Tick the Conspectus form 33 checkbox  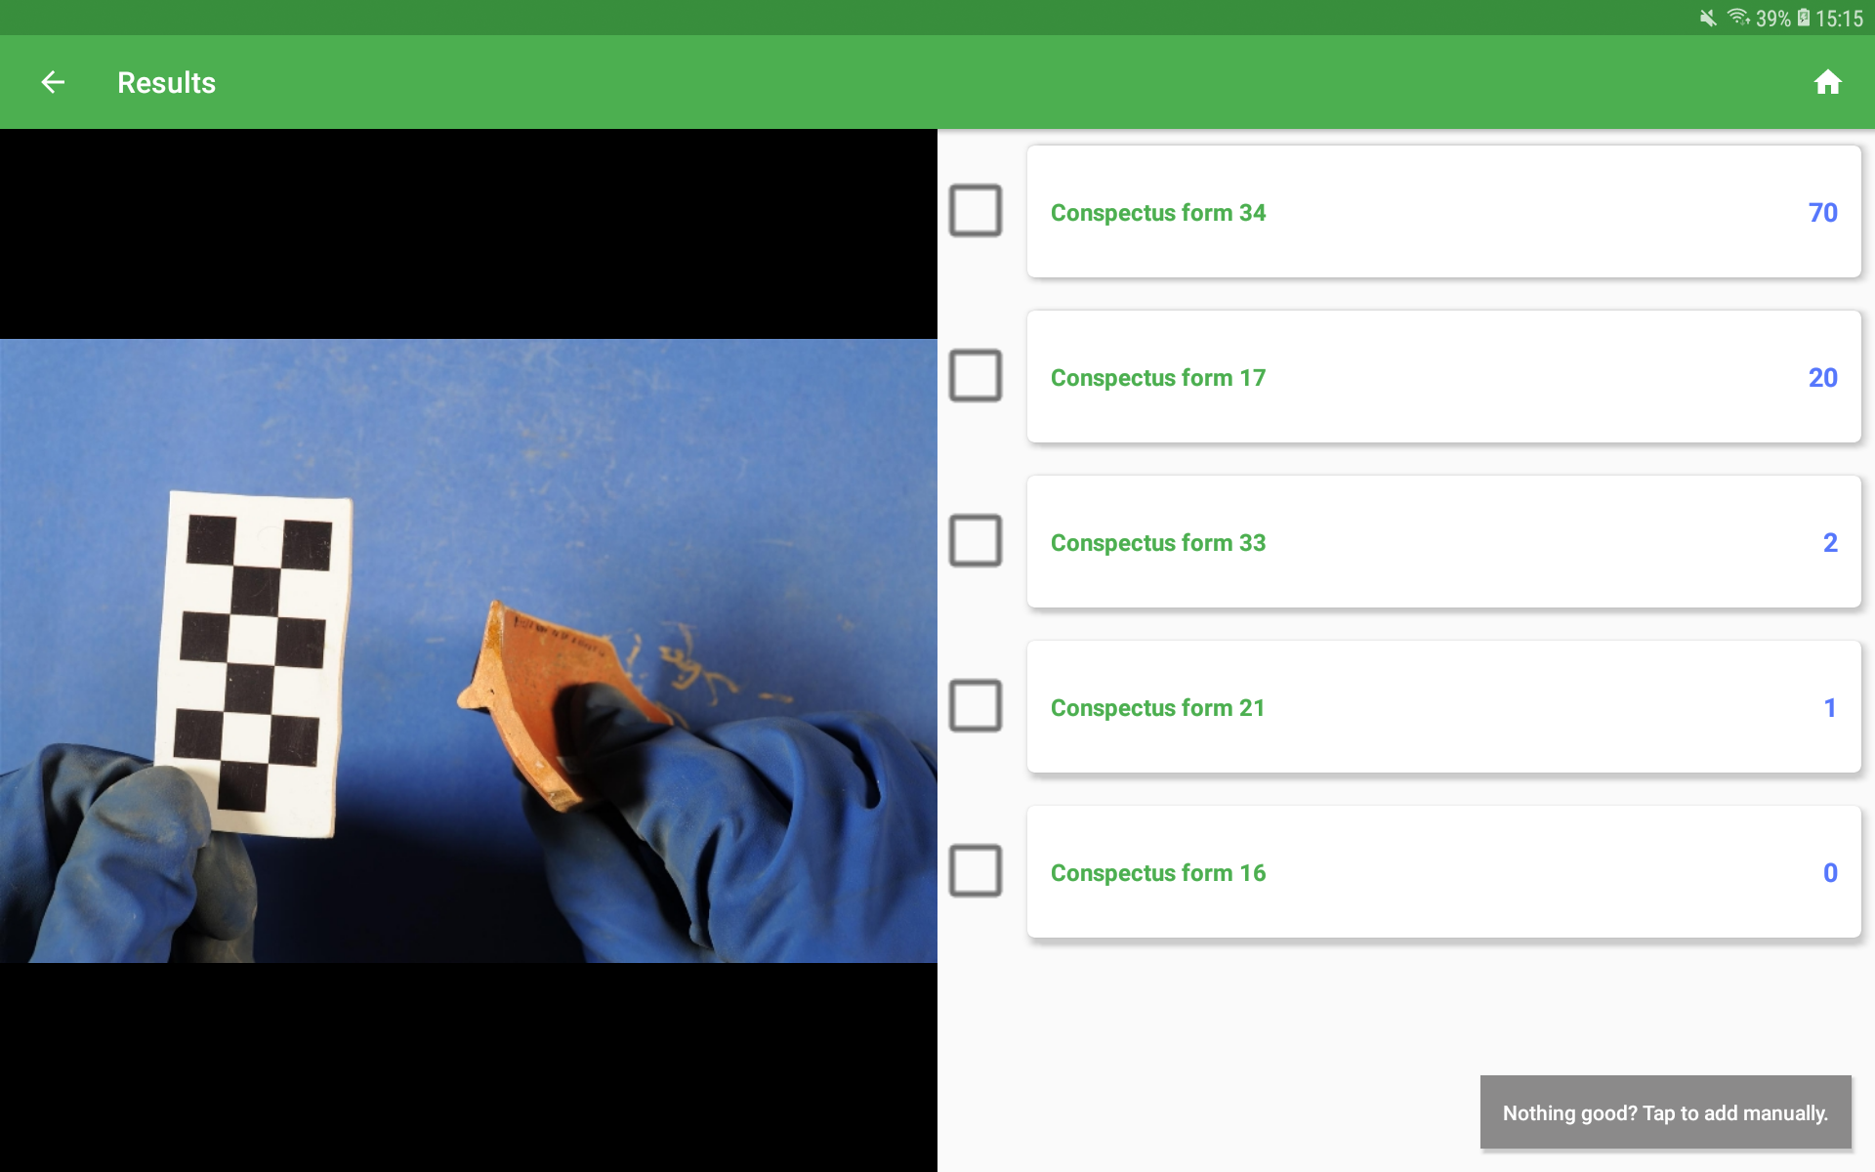click(x=975, y=541)
